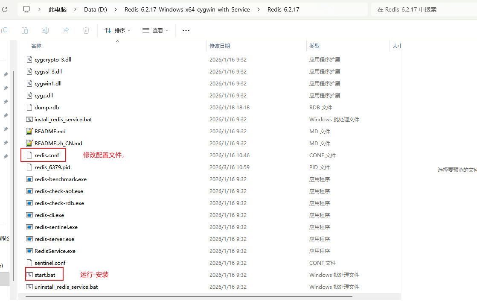This screenshot has height=305, width=477.
Task: Click the horizontal scrollbar below file list
Action: pos(189,296)
